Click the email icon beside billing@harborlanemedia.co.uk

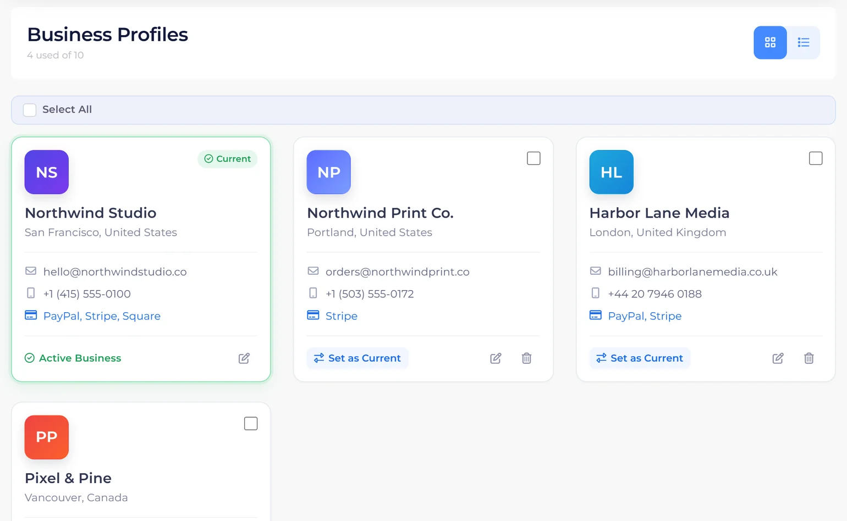pos(595,271)
